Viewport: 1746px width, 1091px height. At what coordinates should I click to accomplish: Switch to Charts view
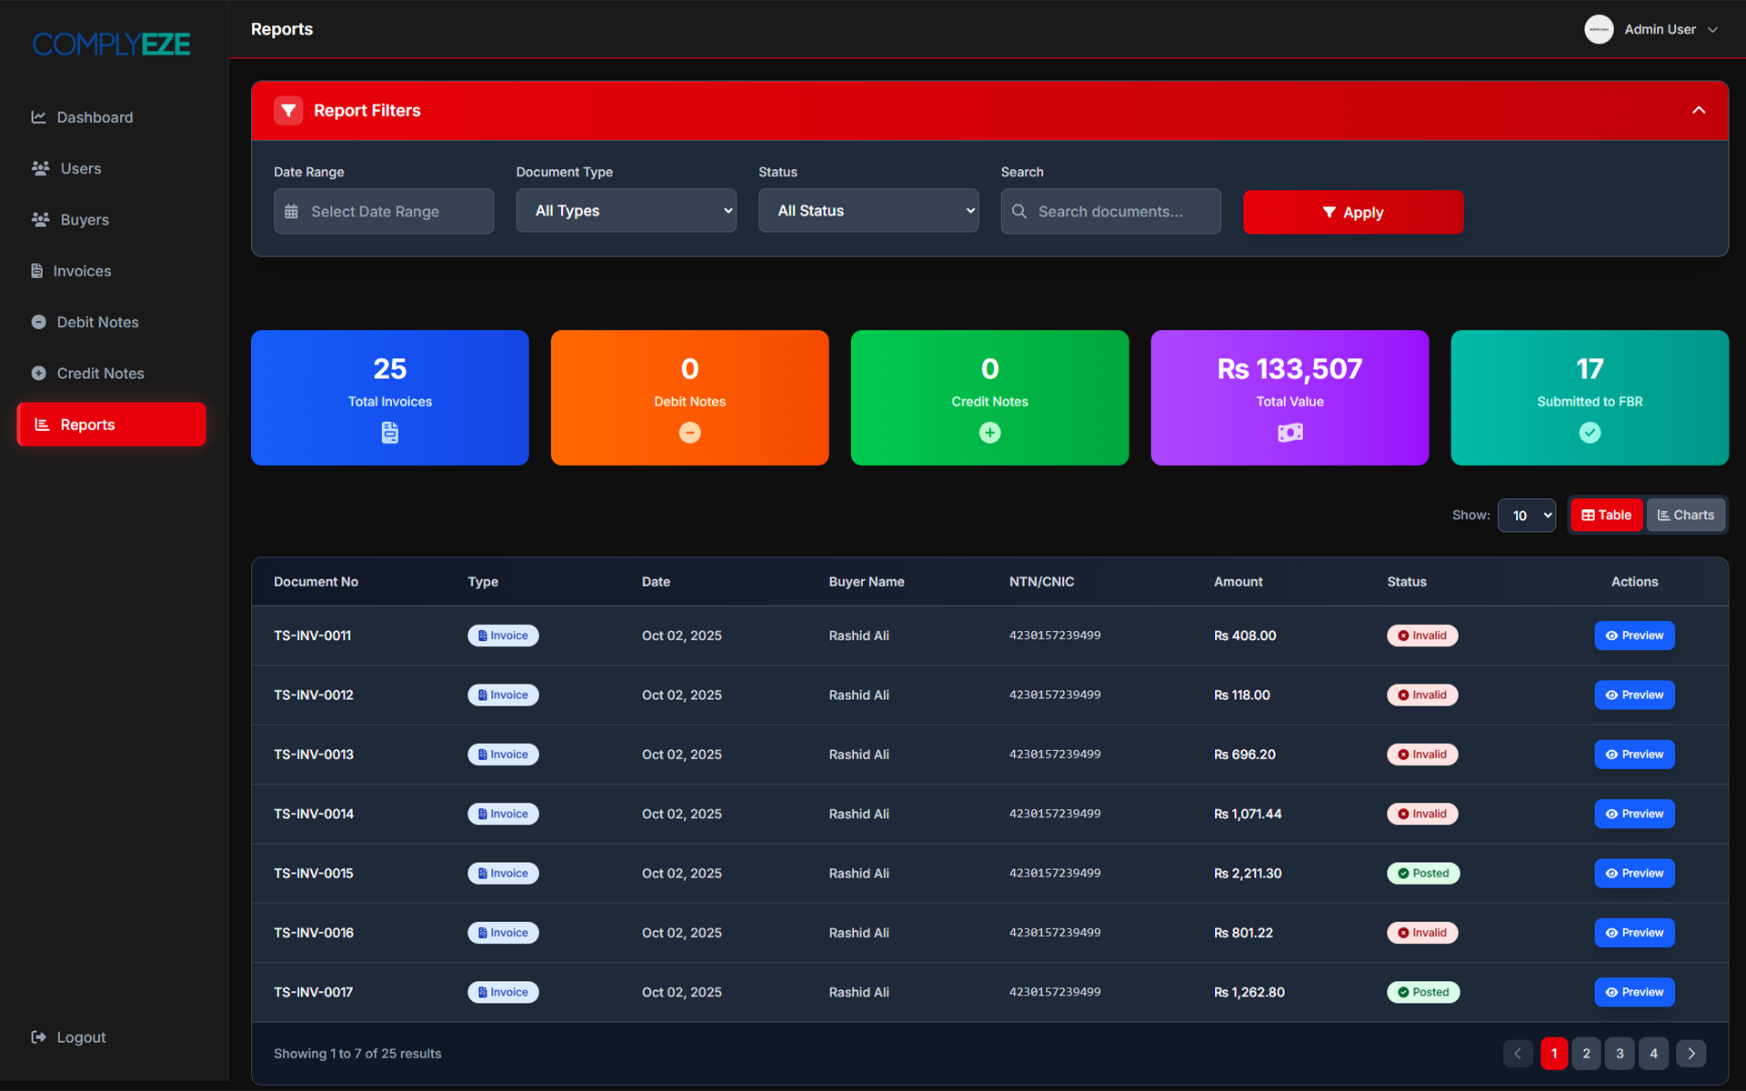coord(1685,515)
